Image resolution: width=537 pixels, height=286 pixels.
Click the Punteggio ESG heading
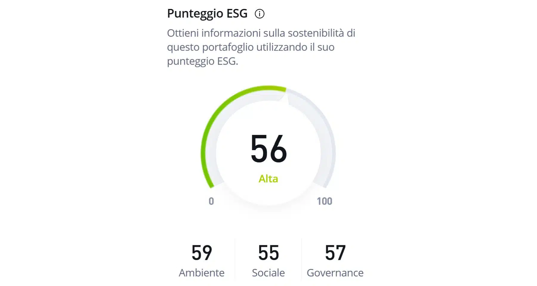[x=207, y=13]
